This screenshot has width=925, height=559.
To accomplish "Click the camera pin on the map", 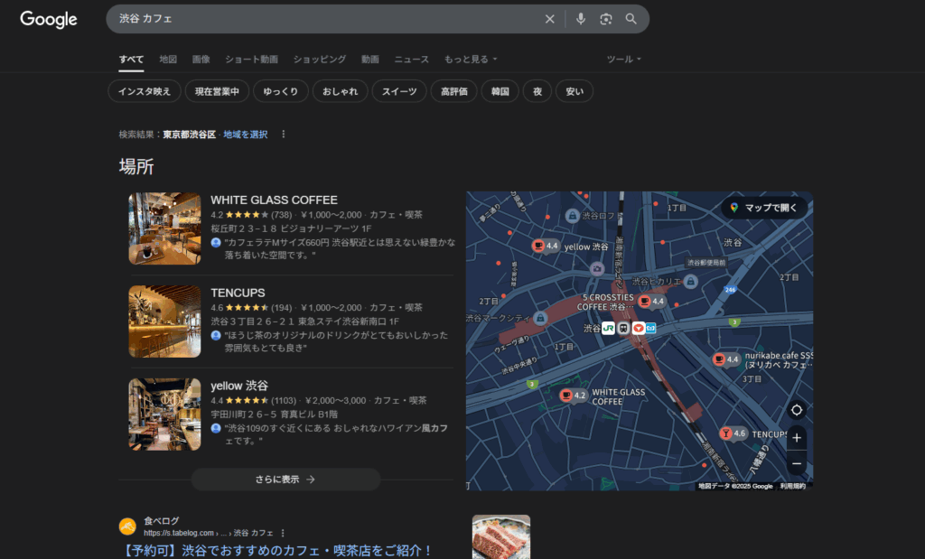I will [x=597, y=269].
